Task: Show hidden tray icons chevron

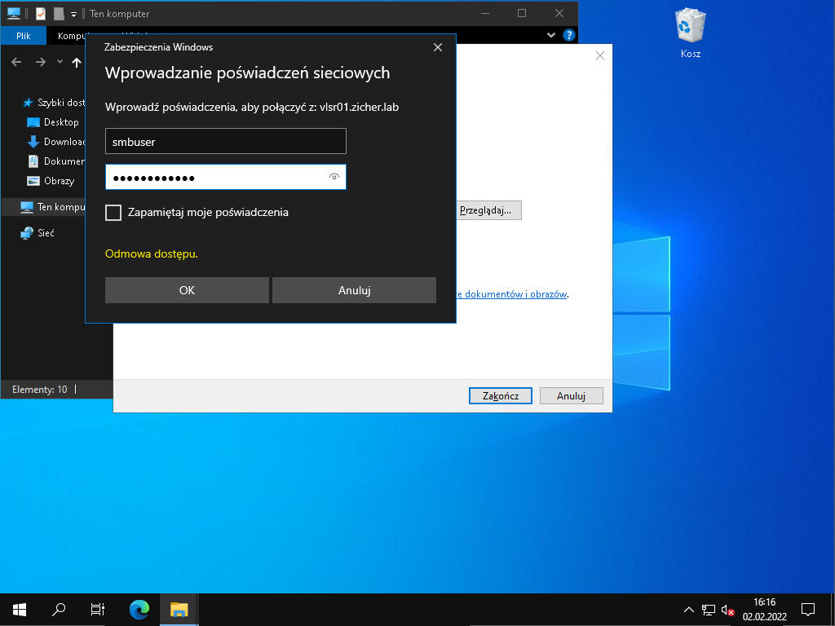Action: click(688, 610)
